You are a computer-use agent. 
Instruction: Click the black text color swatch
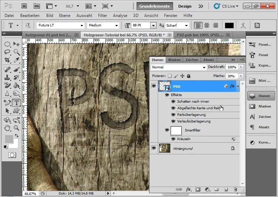[x=229, y=25]
